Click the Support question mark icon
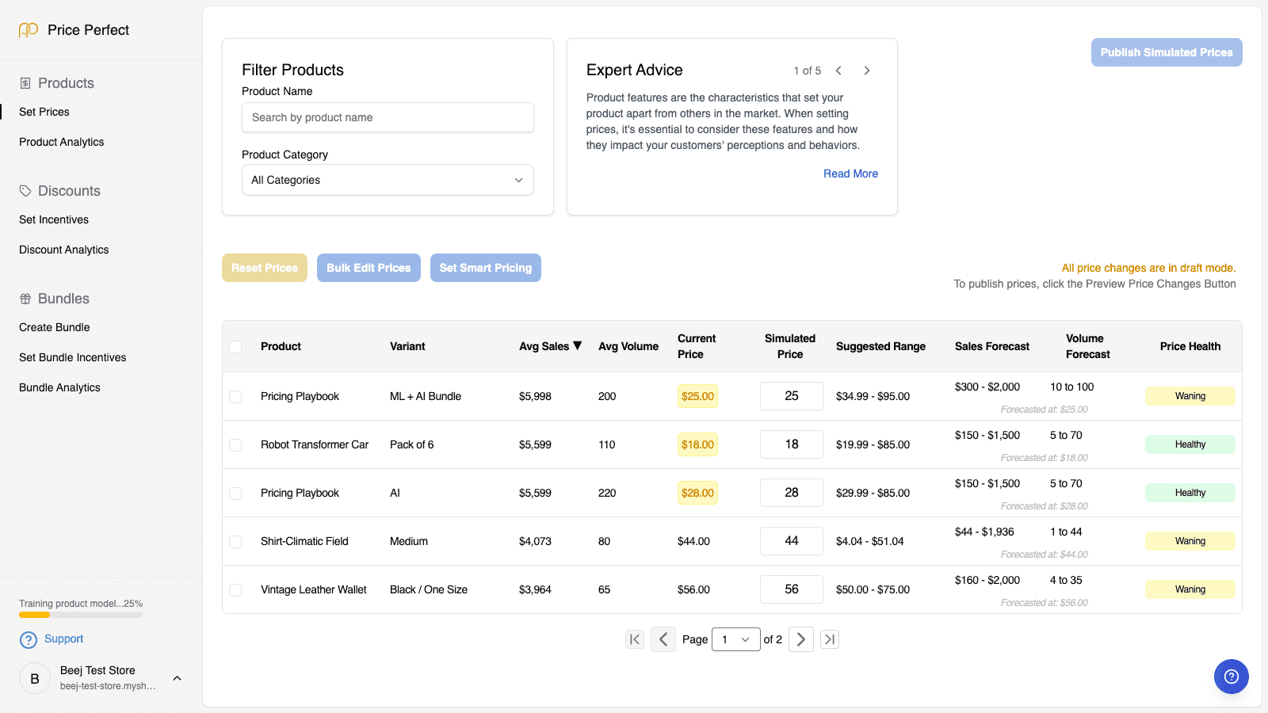The height and width of the screenshot is (713, 1268). [29, 639]
